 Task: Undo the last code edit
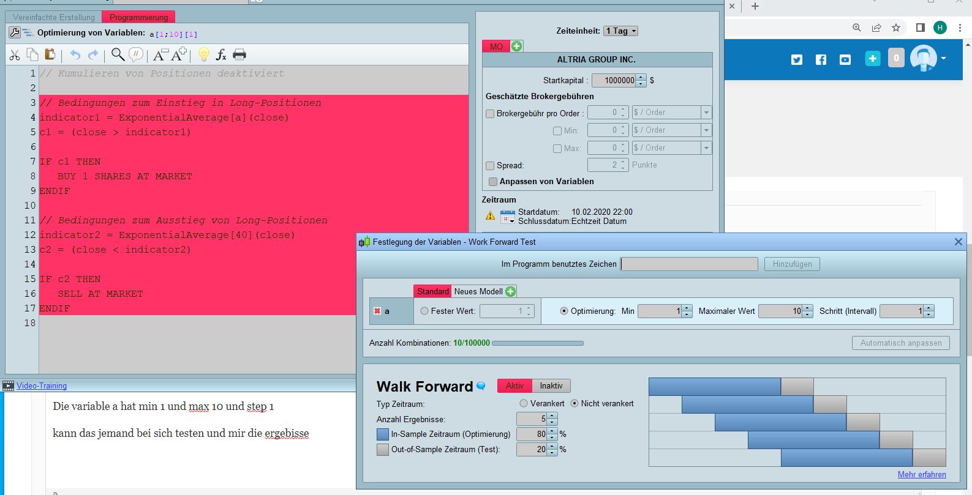pos(75,55)
